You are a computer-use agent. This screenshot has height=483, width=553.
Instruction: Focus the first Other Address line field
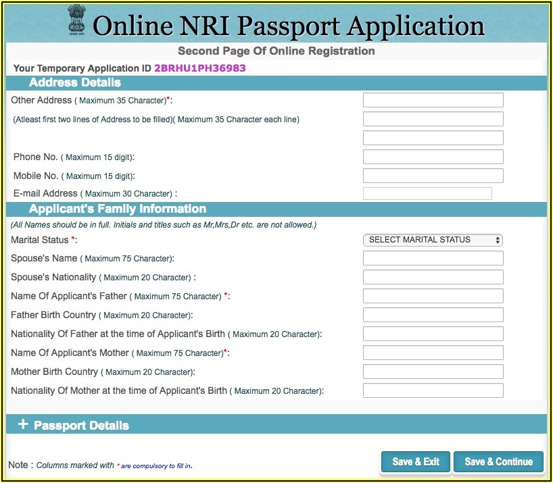point(433,101)
